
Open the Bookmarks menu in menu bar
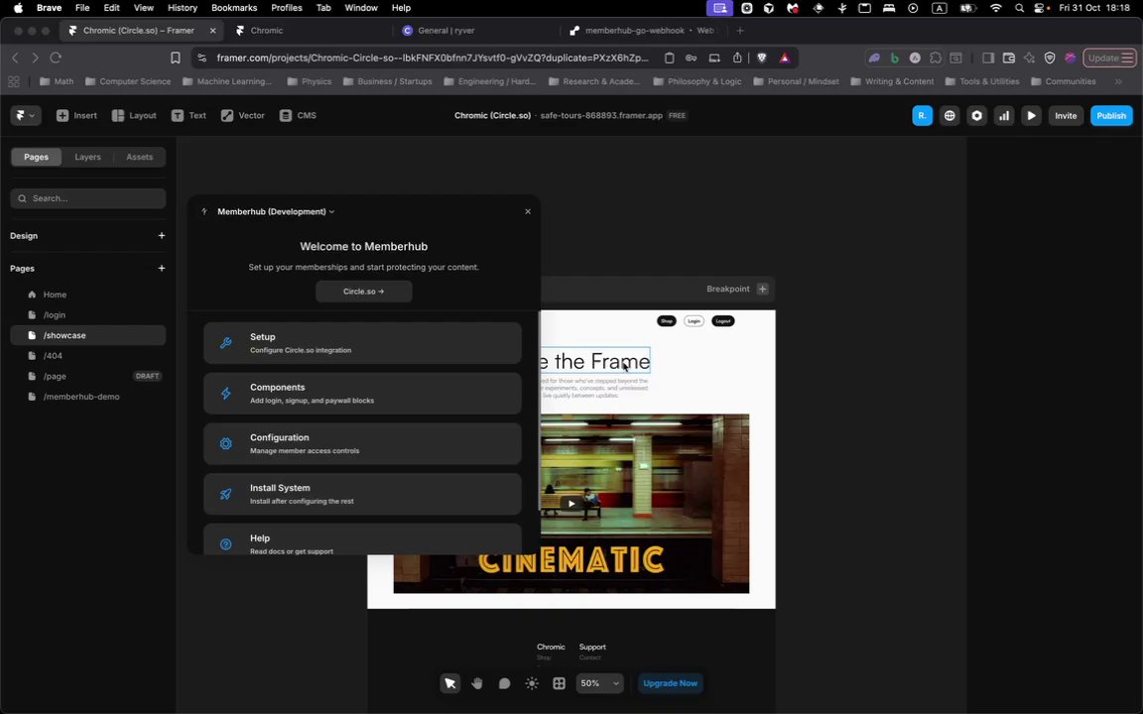click(x=234, y=8)
